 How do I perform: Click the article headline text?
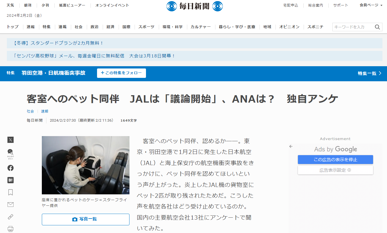pos(182,99)
